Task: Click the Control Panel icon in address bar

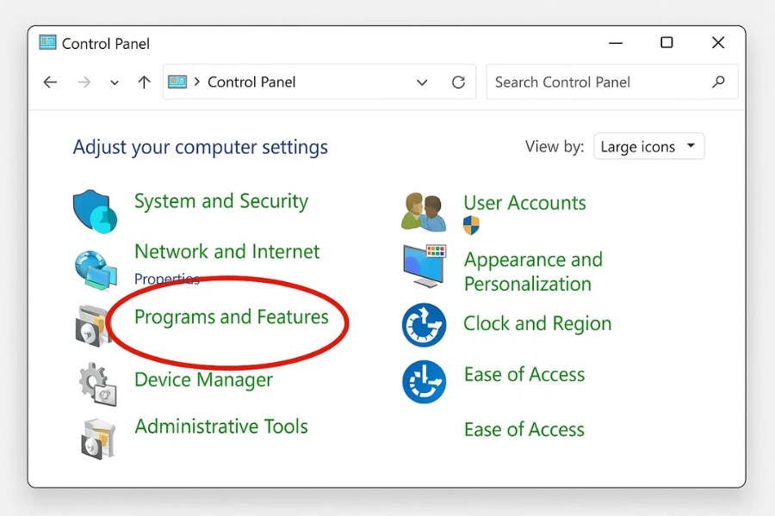Action: click(177, 83)
